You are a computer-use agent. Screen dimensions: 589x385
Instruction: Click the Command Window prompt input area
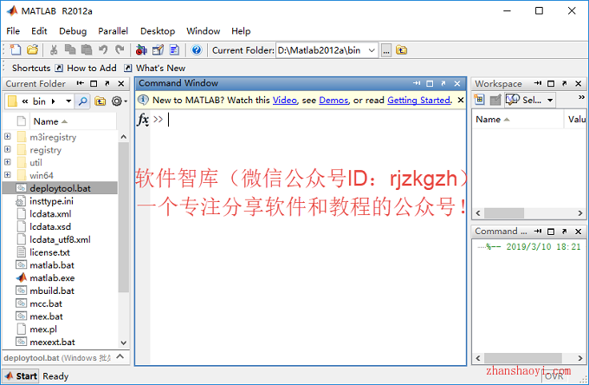tap(307, 120)
